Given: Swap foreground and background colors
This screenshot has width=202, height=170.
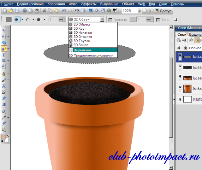Looking at the screenshot, I should click(x=8, y=136).
